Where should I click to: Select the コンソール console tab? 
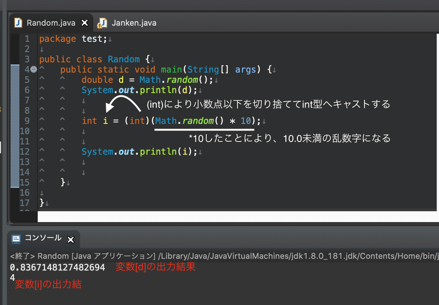tap(43, 238)
